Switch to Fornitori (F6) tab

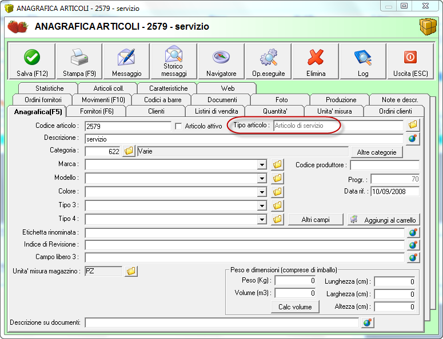coord(97,111)
